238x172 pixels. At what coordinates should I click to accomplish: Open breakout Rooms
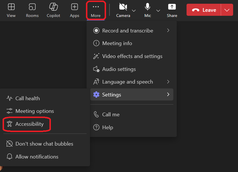click(32, 10)
